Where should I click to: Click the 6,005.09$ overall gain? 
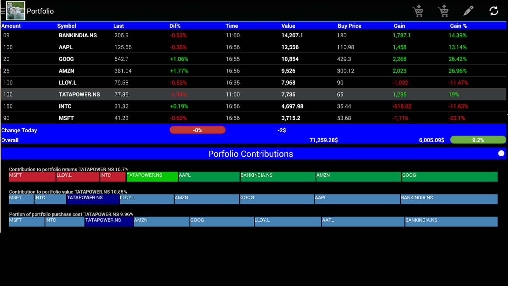432,140
